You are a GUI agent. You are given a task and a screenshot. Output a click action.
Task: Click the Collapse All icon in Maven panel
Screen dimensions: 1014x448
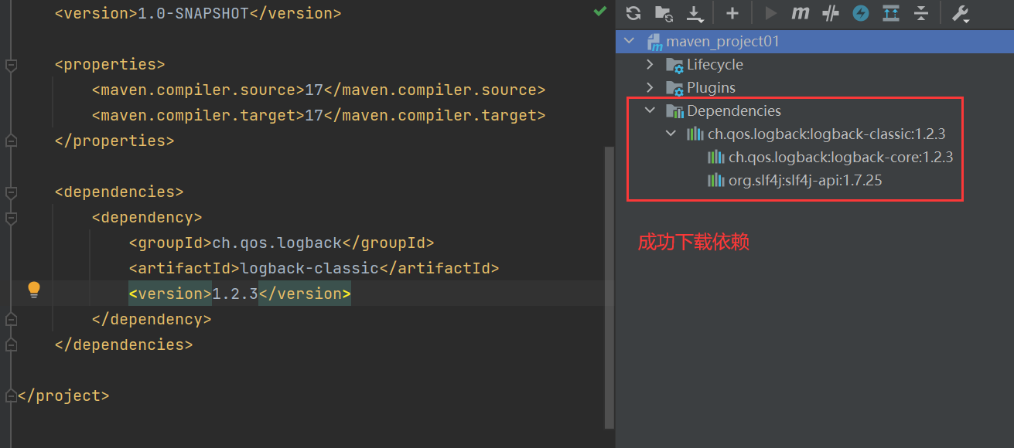click(x=920, y=13)
